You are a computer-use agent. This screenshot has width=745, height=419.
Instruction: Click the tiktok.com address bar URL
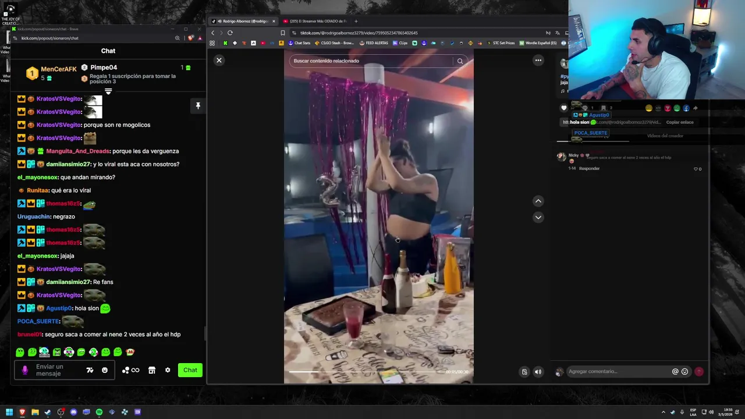click(x=359, y=33)
